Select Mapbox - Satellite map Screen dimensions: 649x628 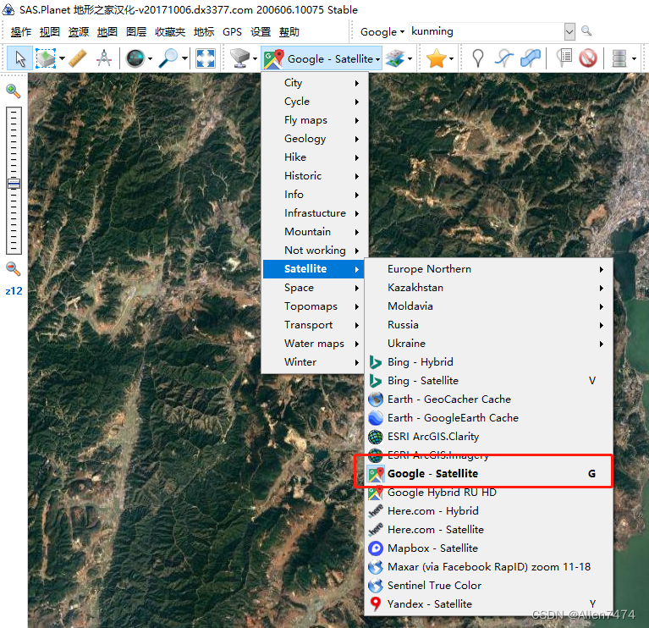489,548
